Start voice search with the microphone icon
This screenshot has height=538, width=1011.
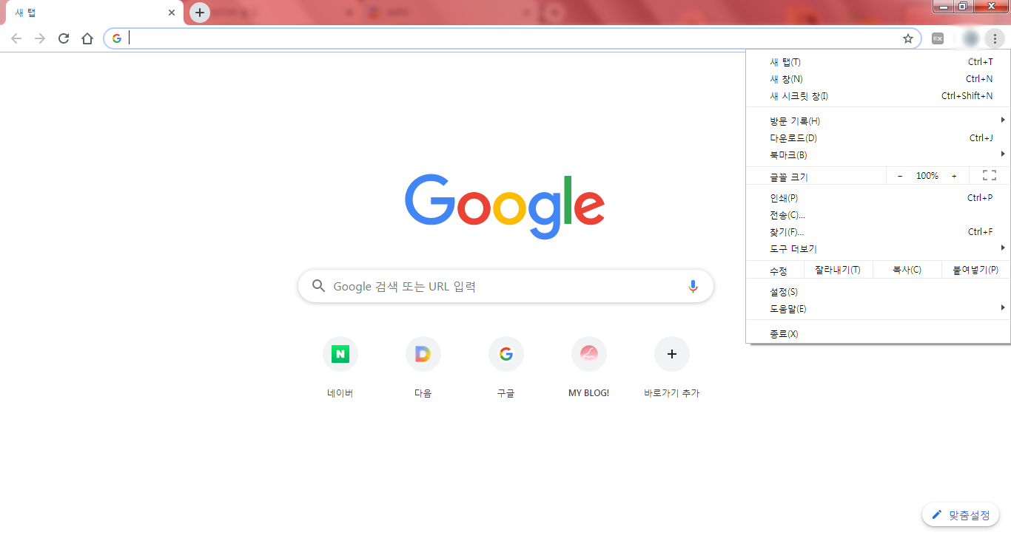point(693,287)
